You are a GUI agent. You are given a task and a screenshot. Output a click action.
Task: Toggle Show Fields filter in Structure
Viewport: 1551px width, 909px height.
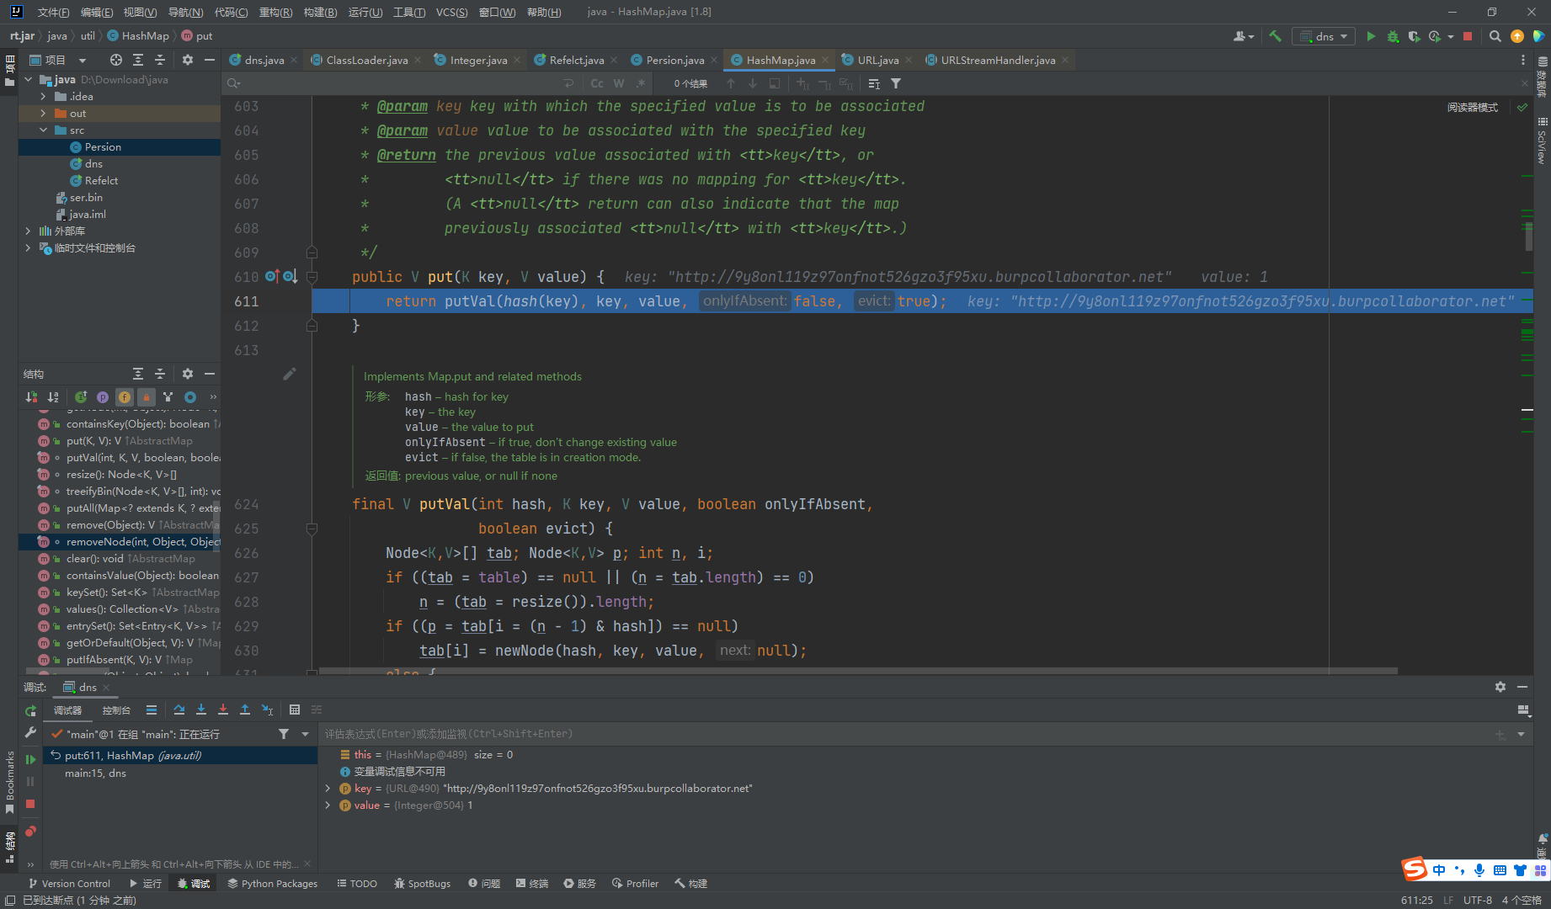pyautogui.click(x=125, y=397)
